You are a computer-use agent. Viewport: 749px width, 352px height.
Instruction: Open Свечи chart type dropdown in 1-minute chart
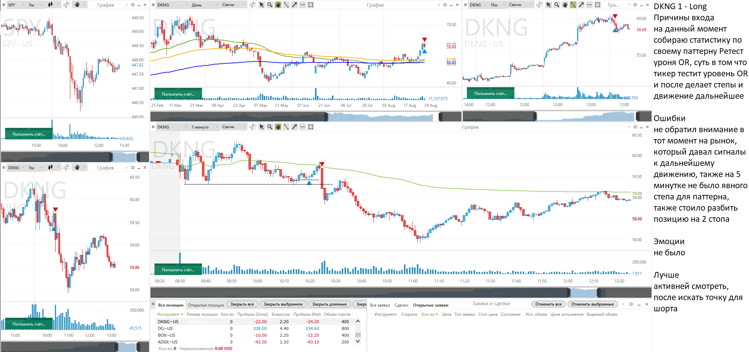pyautogui.click(x=234, y=127)
